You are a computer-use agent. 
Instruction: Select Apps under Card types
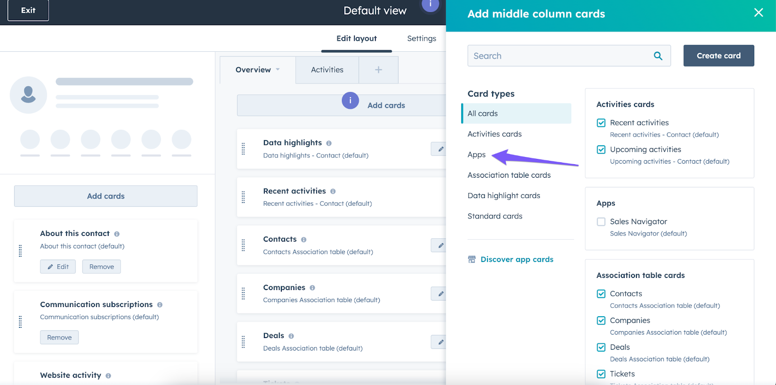(476, 154)
